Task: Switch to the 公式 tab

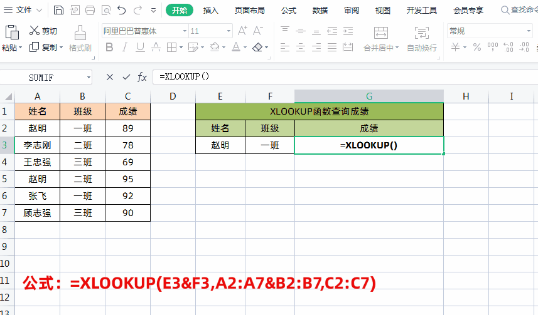Action: tap(289, 10)
